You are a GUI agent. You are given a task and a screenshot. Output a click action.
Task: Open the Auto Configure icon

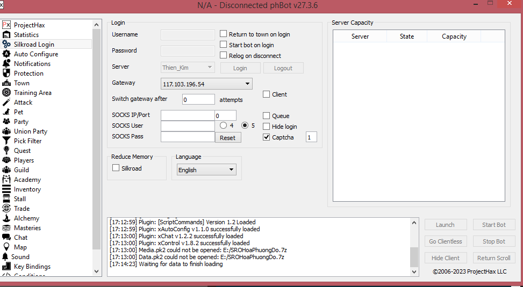point(6,54)
